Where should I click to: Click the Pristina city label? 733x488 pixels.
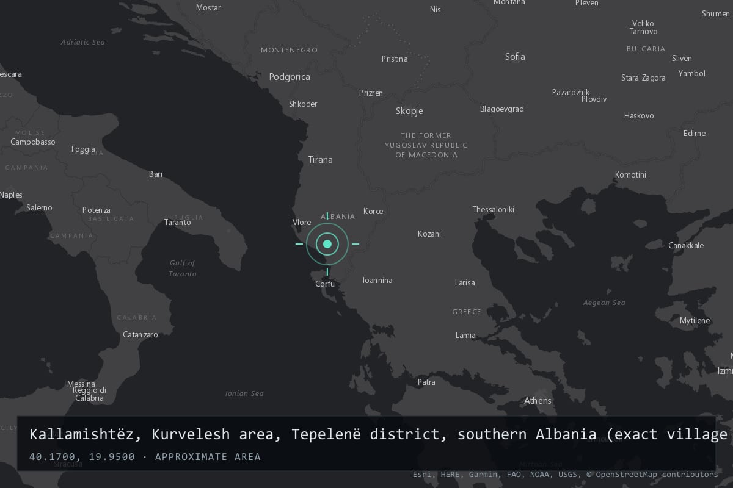395,59
